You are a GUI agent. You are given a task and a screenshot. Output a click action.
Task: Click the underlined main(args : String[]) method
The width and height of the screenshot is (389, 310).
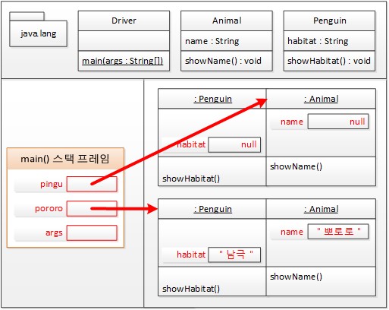click(123, 61)
